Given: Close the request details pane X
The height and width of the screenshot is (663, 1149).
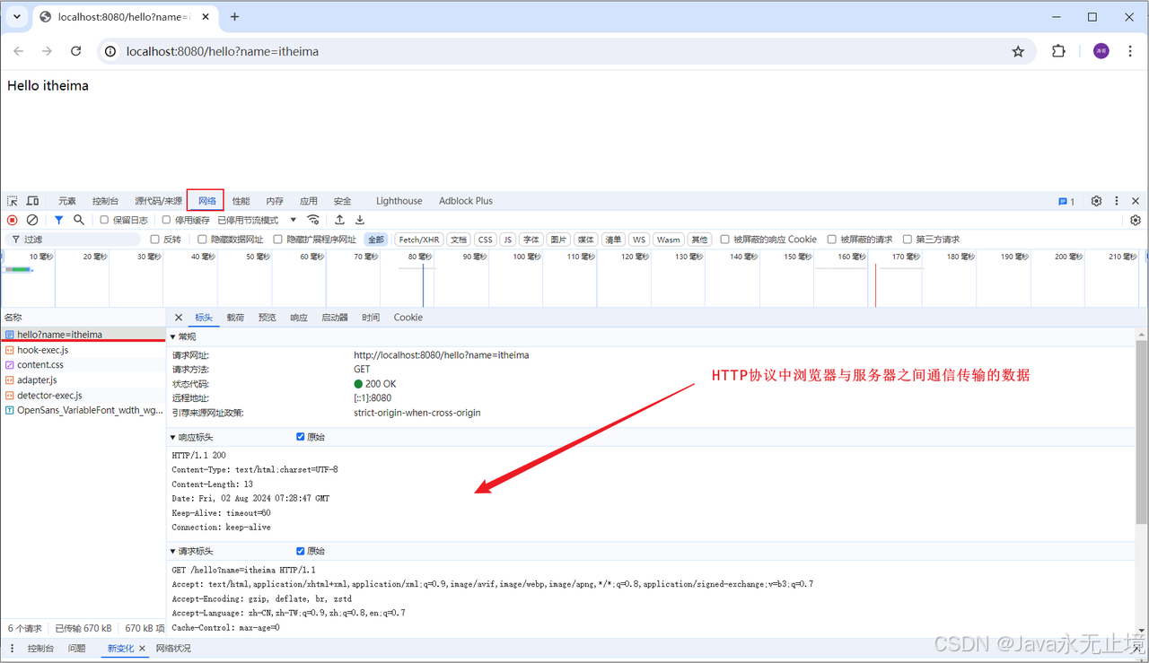Looking at the screenshot, I should (x=178, y=318).
